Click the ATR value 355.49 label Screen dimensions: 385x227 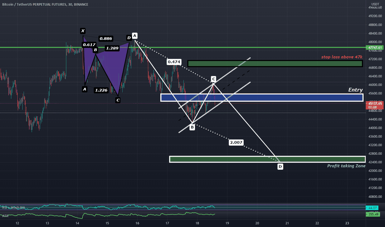[373, 214]
